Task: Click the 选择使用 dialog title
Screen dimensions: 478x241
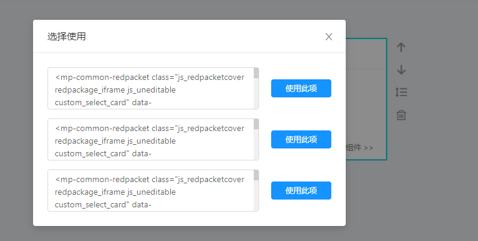Action: (67, 37)
